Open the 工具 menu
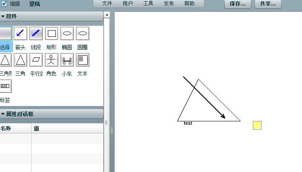This screenshot has width=302, height=172. click(148, 3)
